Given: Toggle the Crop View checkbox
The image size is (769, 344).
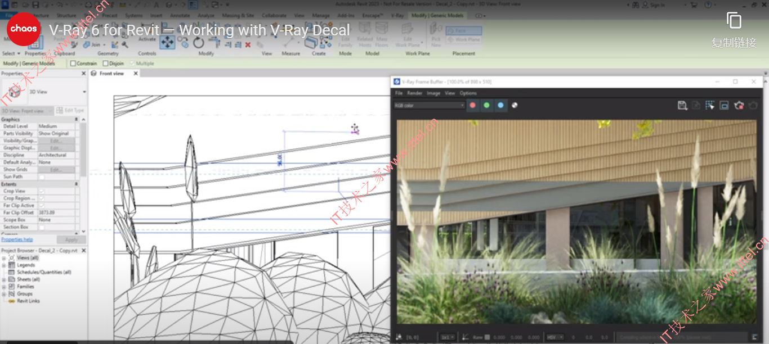Looking at the screenshot, I should (x=42, y=191).
